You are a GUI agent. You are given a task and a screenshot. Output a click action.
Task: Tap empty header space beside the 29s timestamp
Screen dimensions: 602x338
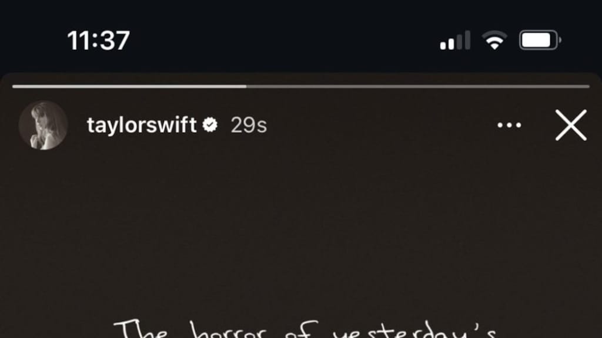(380, 125)
